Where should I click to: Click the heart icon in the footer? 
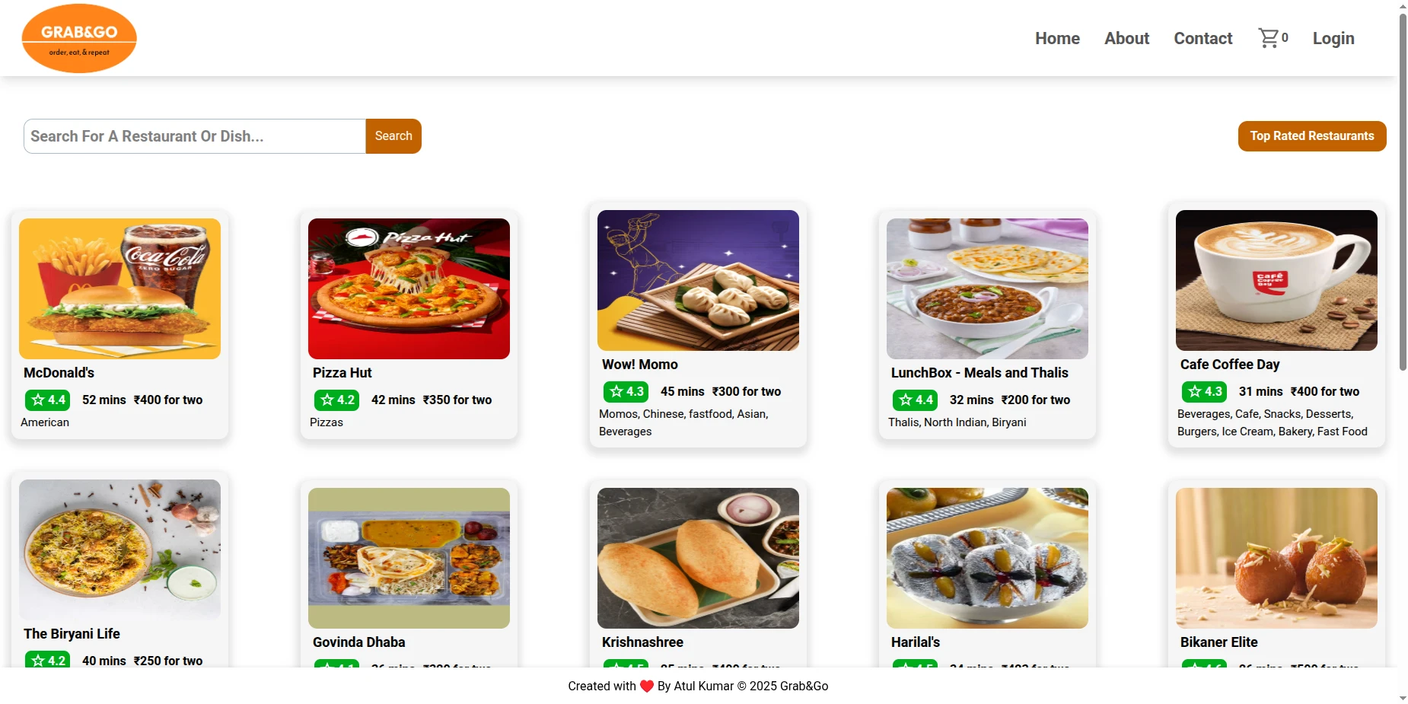pyautogui.click(x=647, y=686)
